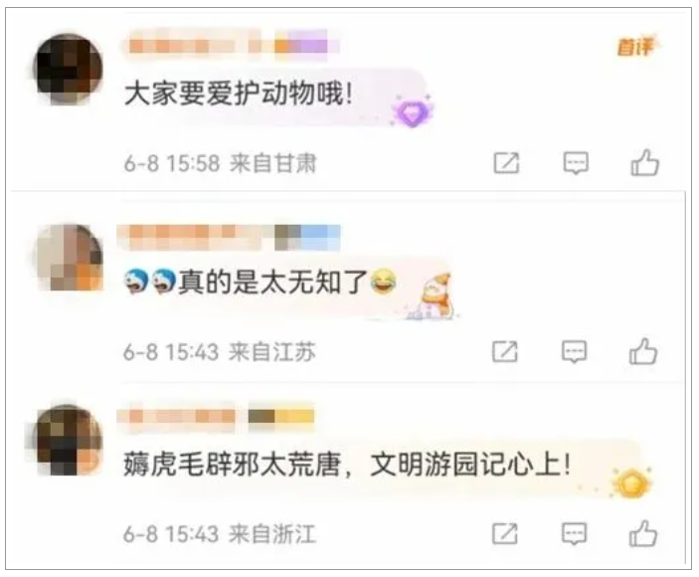699x577 pixels.
Task: Open the third commenter's avatar
Action: click(69, 439)
